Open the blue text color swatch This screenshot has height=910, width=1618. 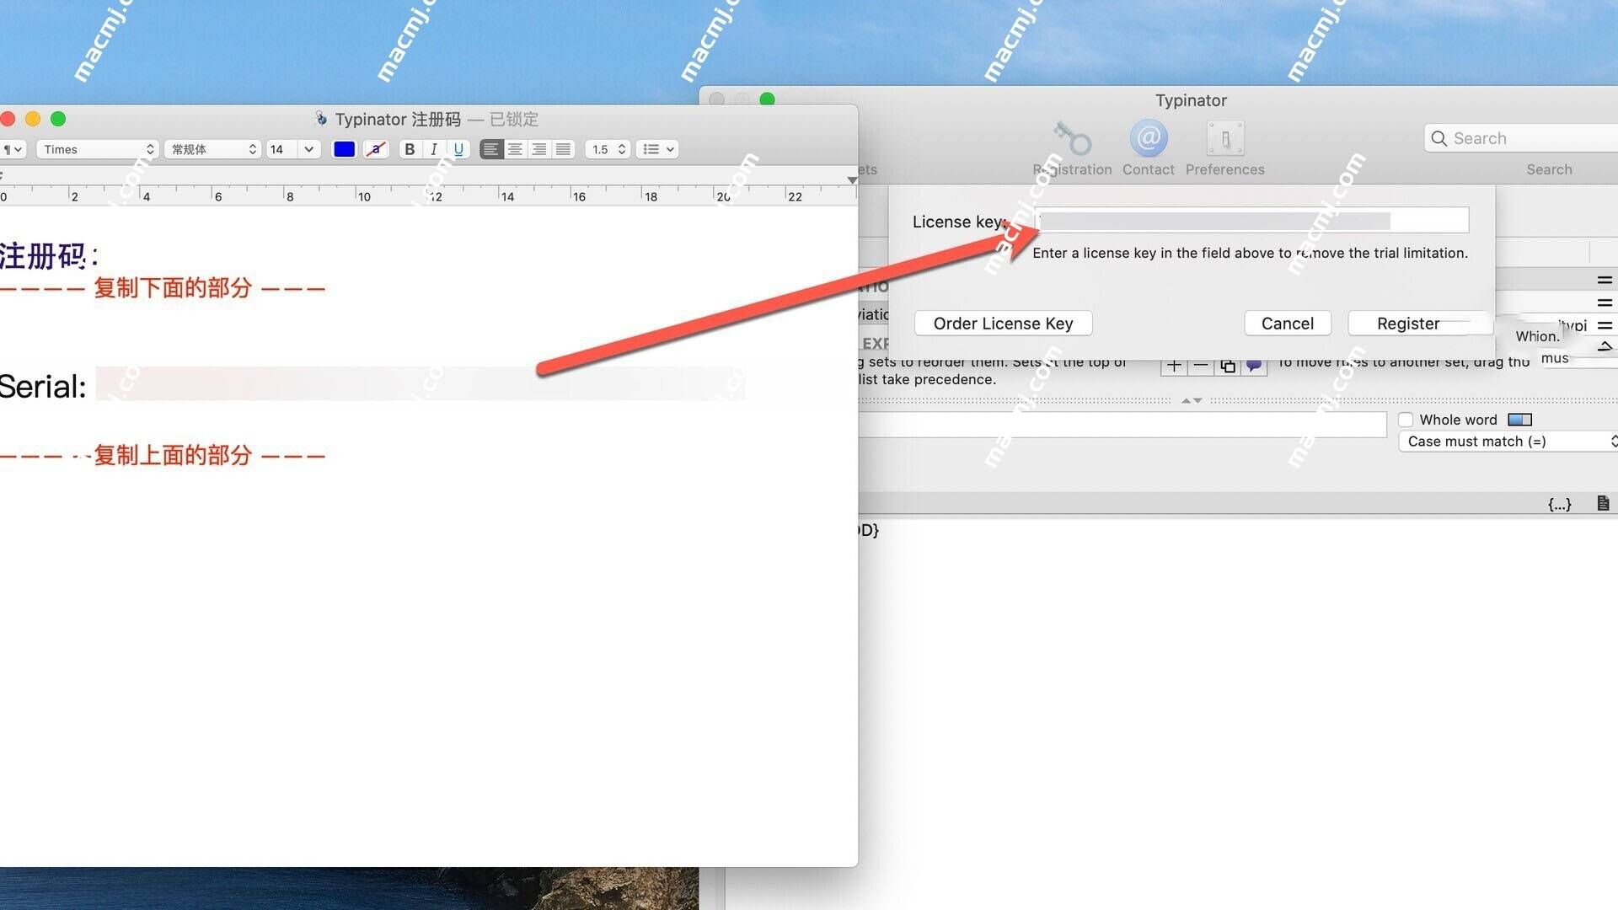[344, 149]
